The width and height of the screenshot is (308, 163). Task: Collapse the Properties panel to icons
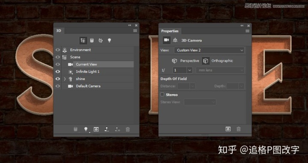[242, 26]
